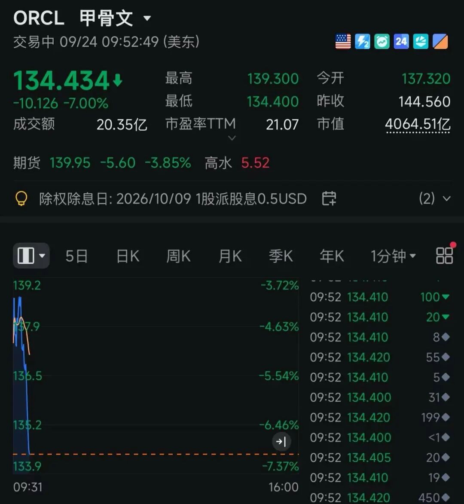Switch to the 周K chart tab
The height and width of the screenshot is (504, 464).
click(x=179, y=256)
